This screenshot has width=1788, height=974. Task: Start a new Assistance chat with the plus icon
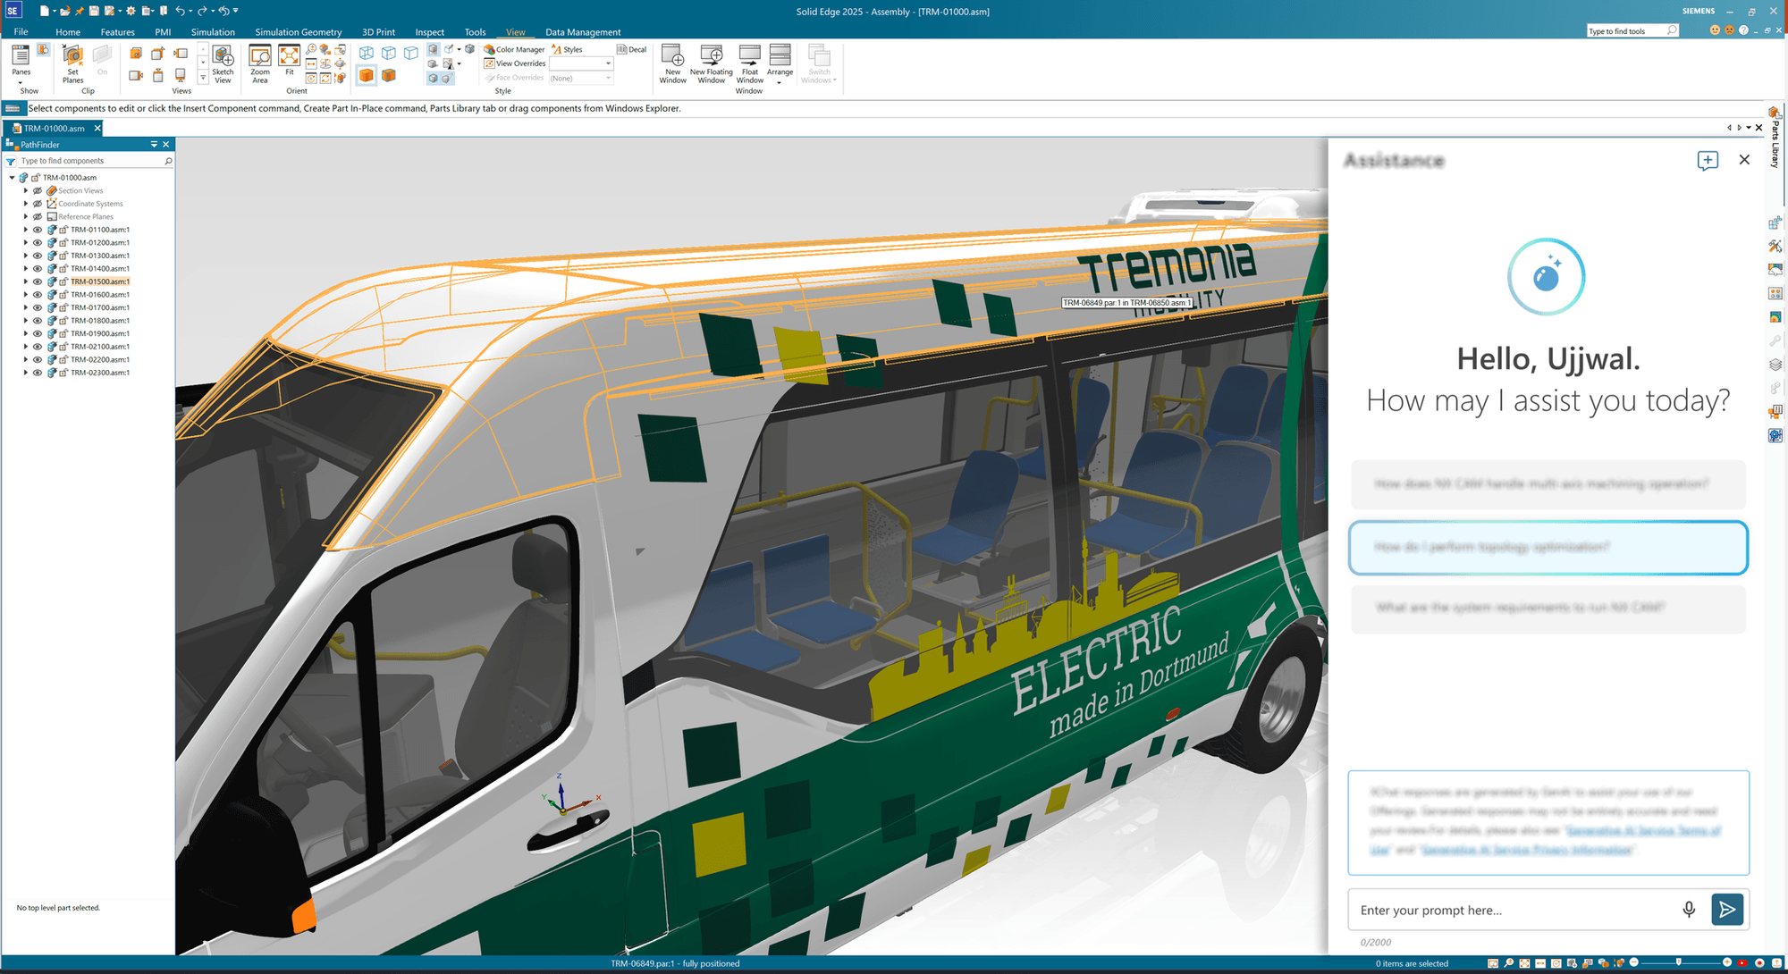pos(1708,160)
